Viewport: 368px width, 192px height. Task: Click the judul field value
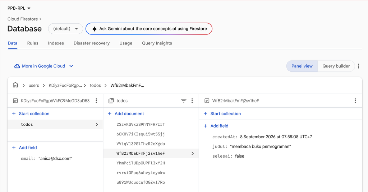coord(261,147)
